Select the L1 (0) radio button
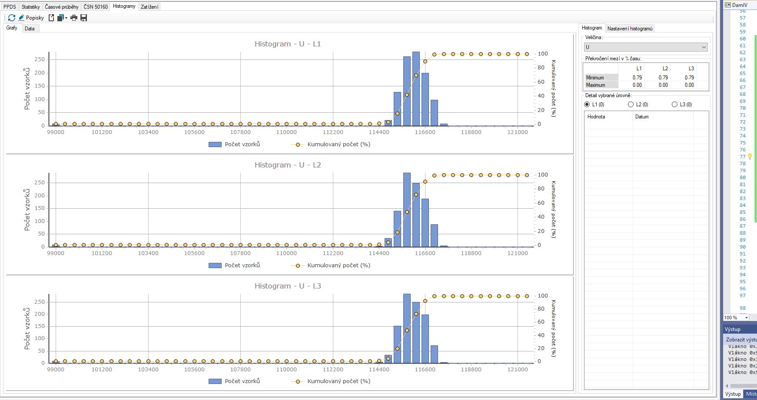 click(x=587, y=105)
